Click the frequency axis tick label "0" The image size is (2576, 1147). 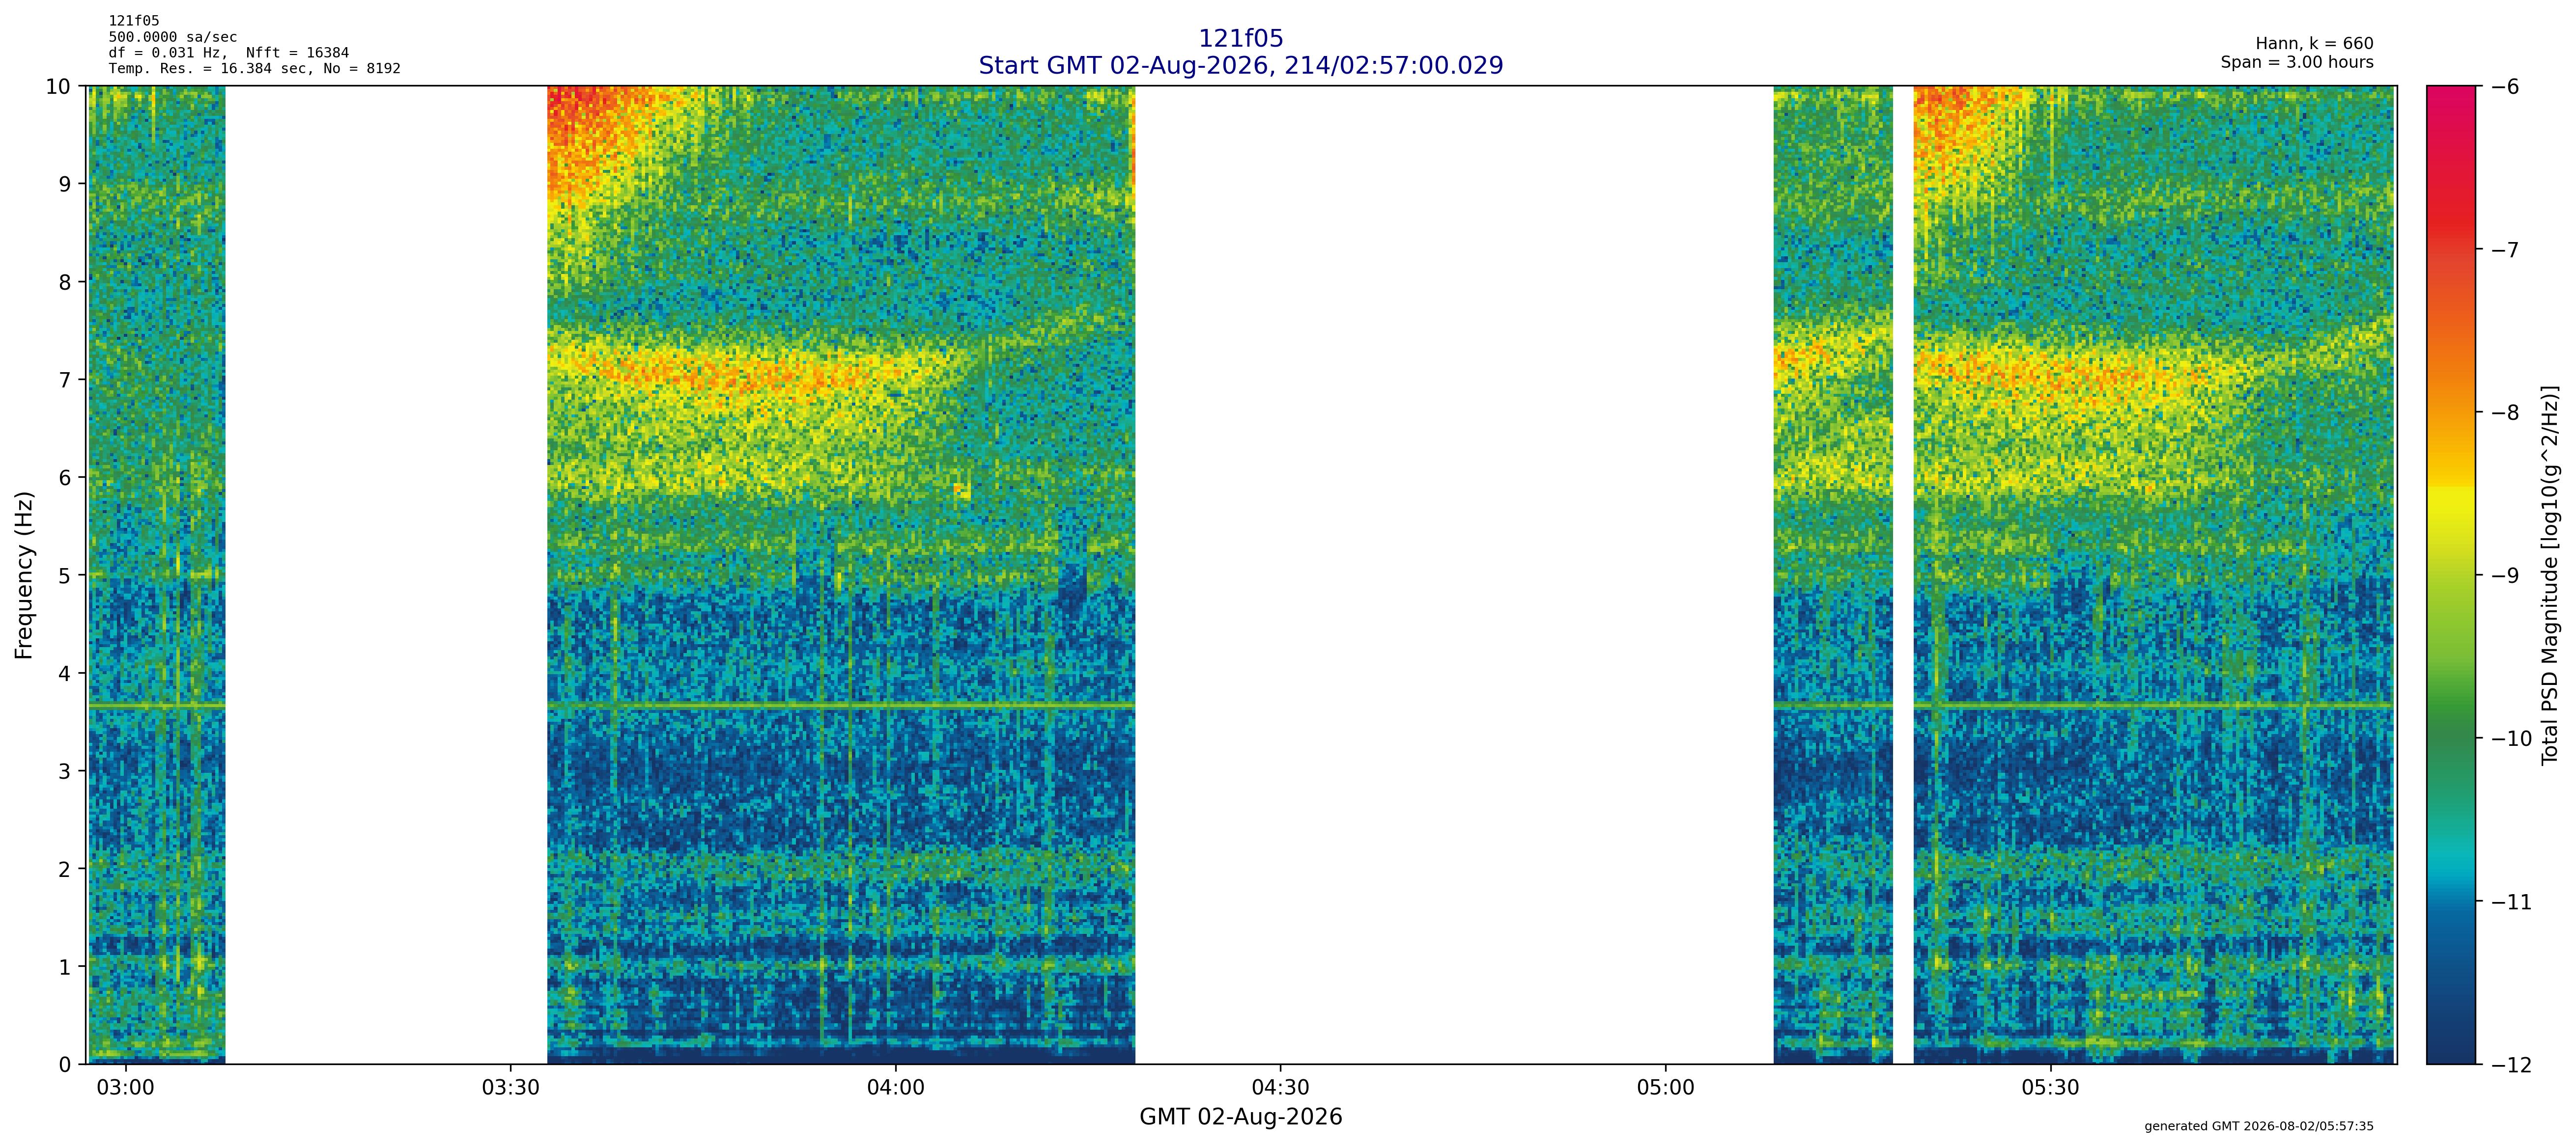click(65, 1065)
